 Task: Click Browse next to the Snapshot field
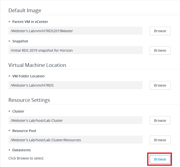coord(160,50)
